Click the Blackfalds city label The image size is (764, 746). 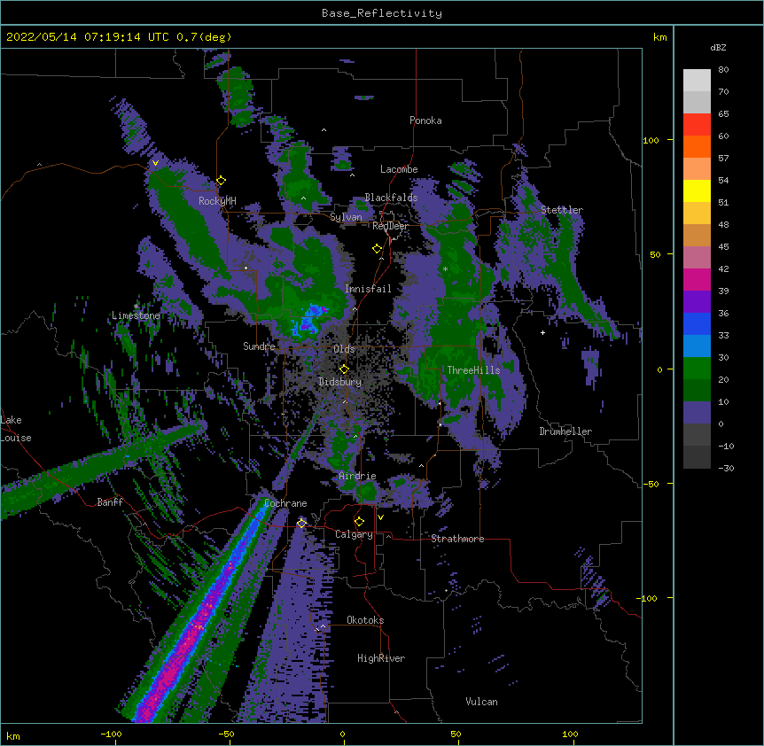(391, 198)
